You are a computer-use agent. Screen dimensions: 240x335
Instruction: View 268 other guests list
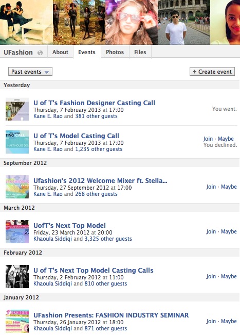[96, 194]
